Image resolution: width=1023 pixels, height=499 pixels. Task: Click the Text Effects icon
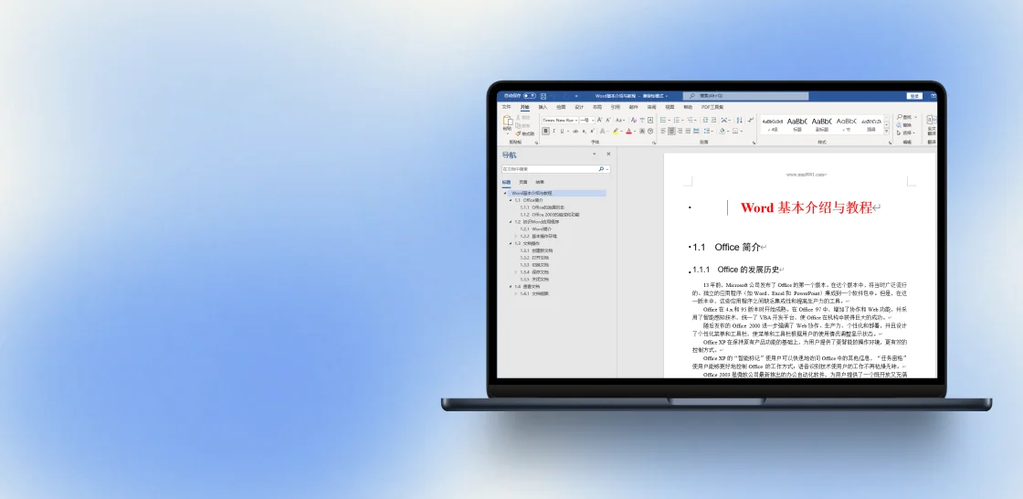[602, 131]
